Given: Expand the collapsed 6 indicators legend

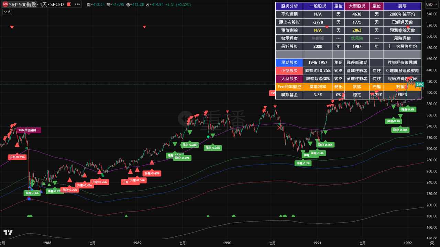Looking at the screenshot, I should pos(7,12).
